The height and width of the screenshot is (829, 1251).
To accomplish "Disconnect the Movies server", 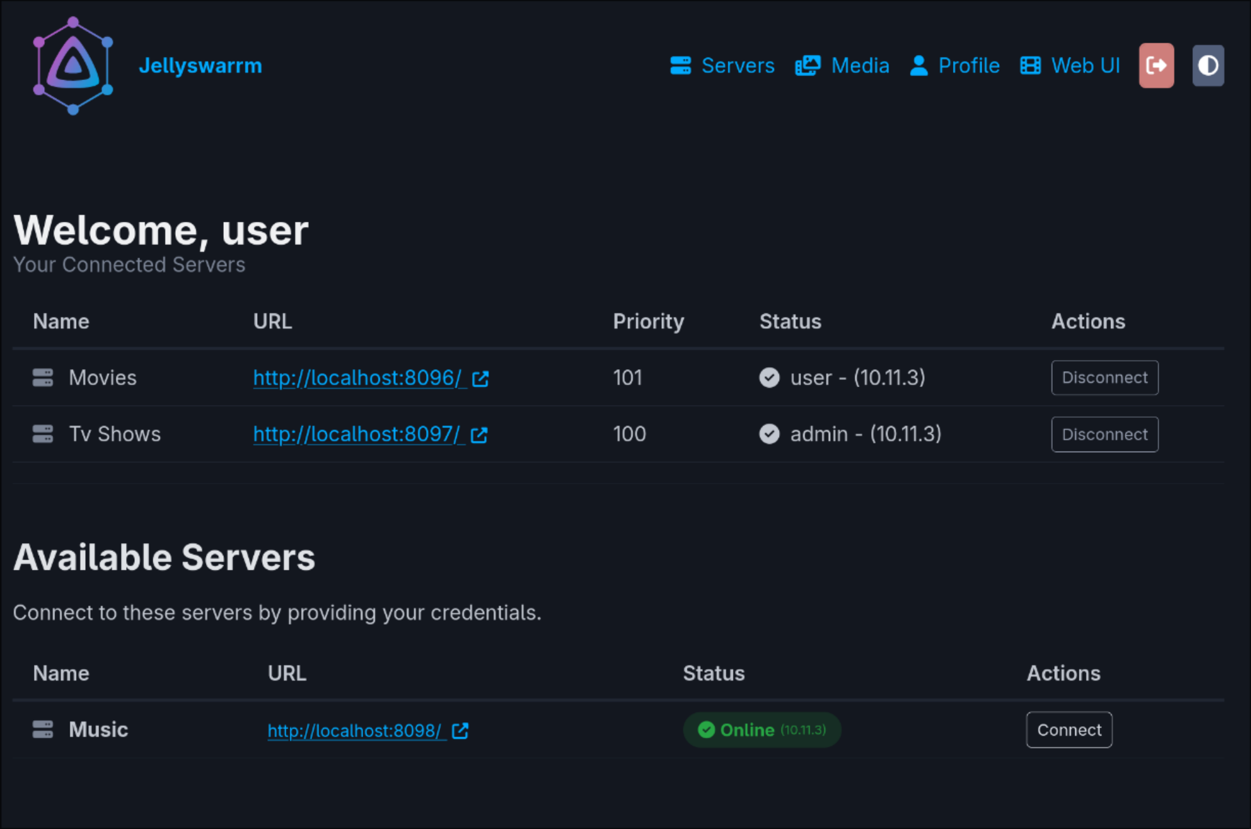I will 1105,377.
